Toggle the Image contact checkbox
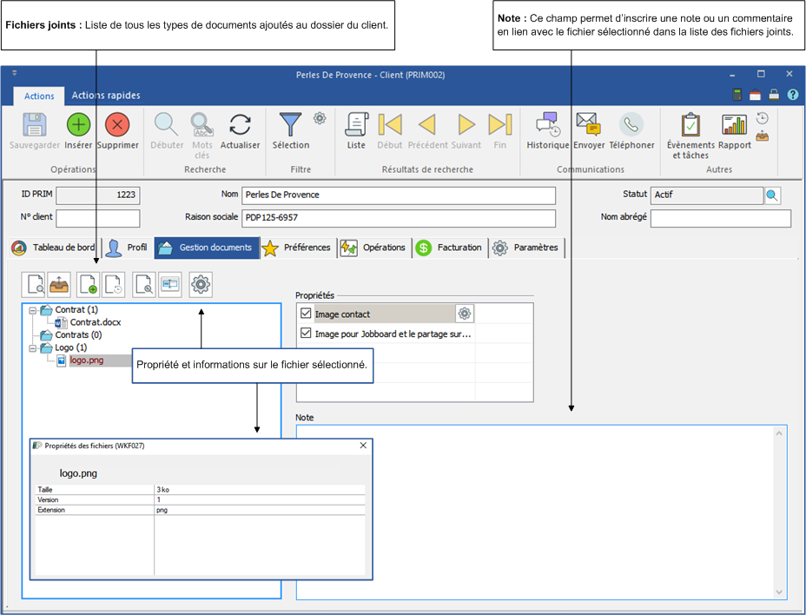 305,314
